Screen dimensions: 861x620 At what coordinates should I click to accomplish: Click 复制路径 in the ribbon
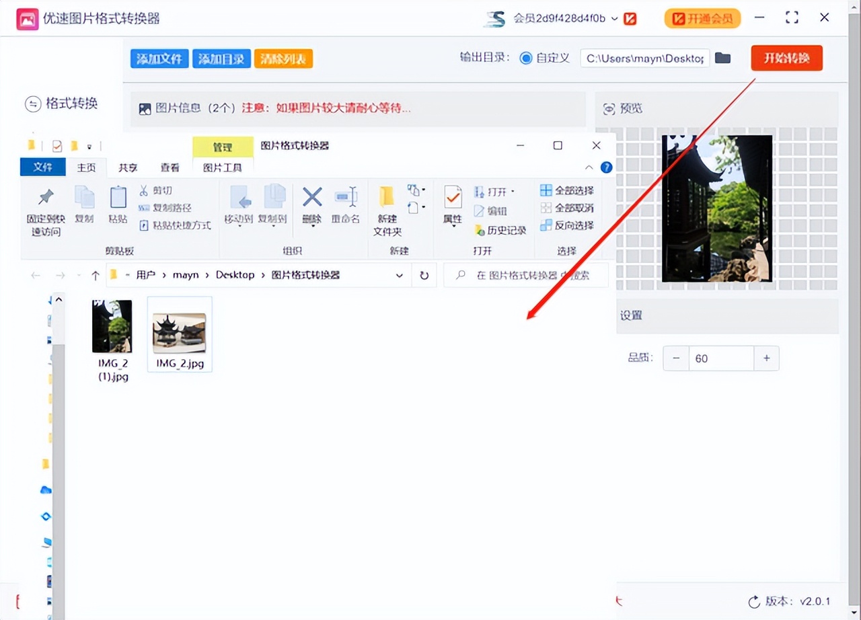[x=165, y=208]
